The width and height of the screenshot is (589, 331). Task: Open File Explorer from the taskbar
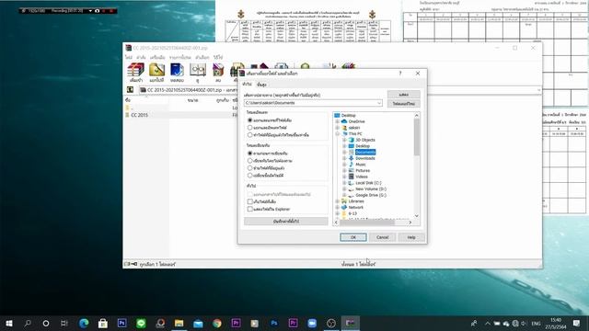pyautogui.click(x=179, y=323)
